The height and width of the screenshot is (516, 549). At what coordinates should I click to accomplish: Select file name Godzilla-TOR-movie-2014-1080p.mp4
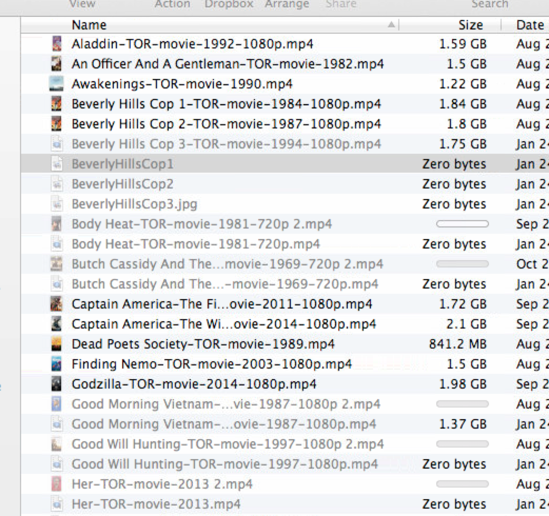point(194,384)
